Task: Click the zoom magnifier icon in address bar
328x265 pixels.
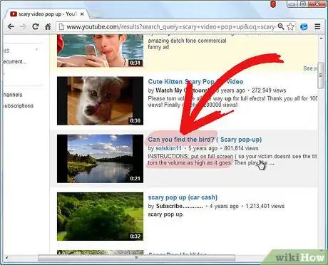Action: tap(281, 26)
